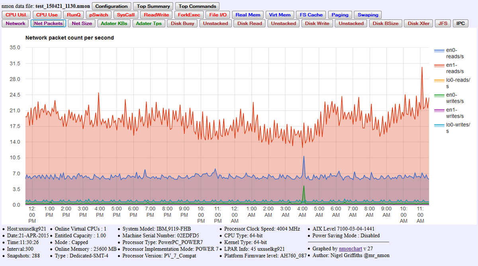Display the Disk Busy chart
Viewport: 478px width, 266px height.
pyautogui.click(x=182, y=23)
